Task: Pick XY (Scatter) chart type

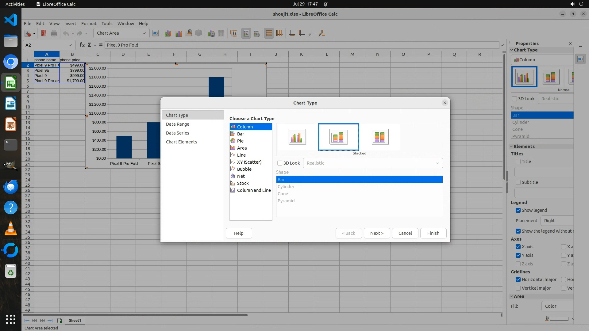Action: point(249,162)
